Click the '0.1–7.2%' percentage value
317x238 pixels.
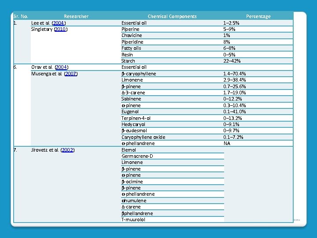(233, 137)
